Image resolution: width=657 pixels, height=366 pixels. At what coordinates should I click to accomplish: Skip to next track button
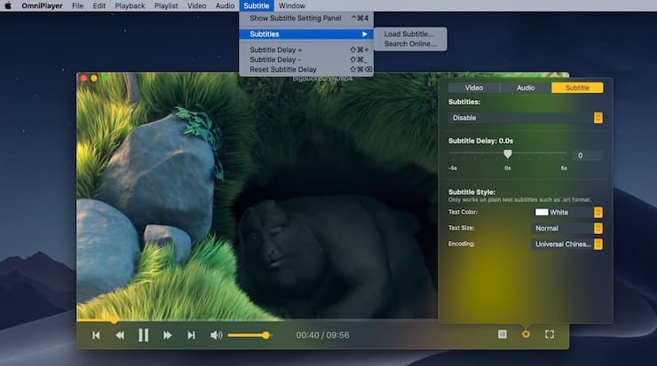tap(191, 335)
